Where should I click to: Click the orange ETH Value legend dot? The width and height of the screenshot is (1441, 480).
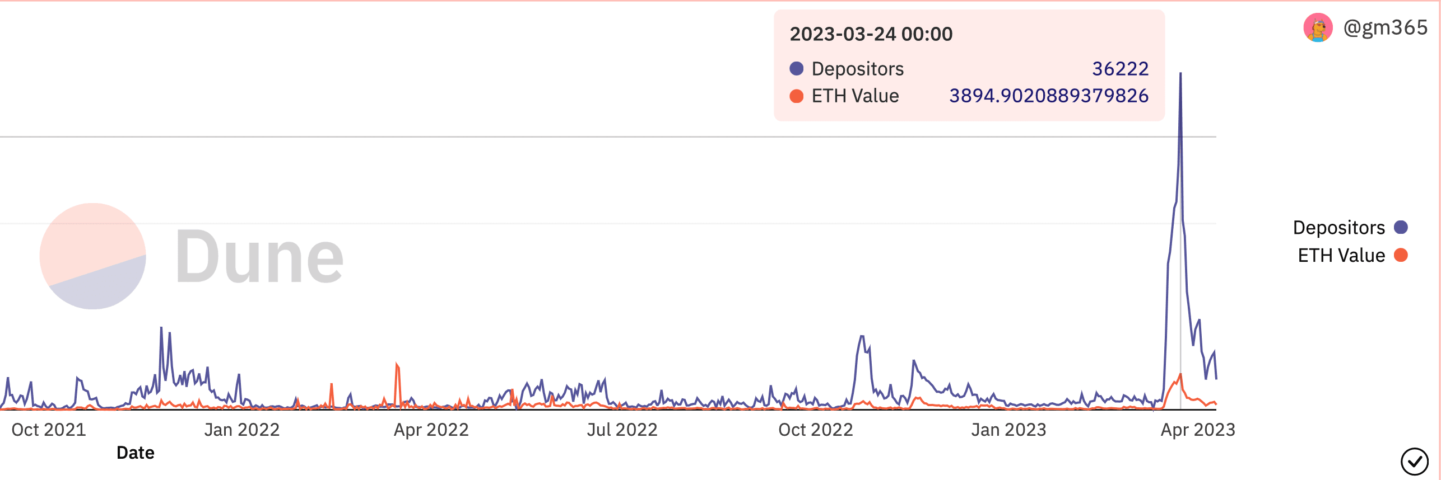(1401, 255)
